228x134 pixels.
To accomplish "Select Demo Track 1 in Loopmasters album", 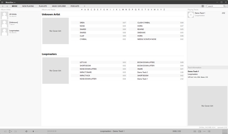I will tap(156, 79).
